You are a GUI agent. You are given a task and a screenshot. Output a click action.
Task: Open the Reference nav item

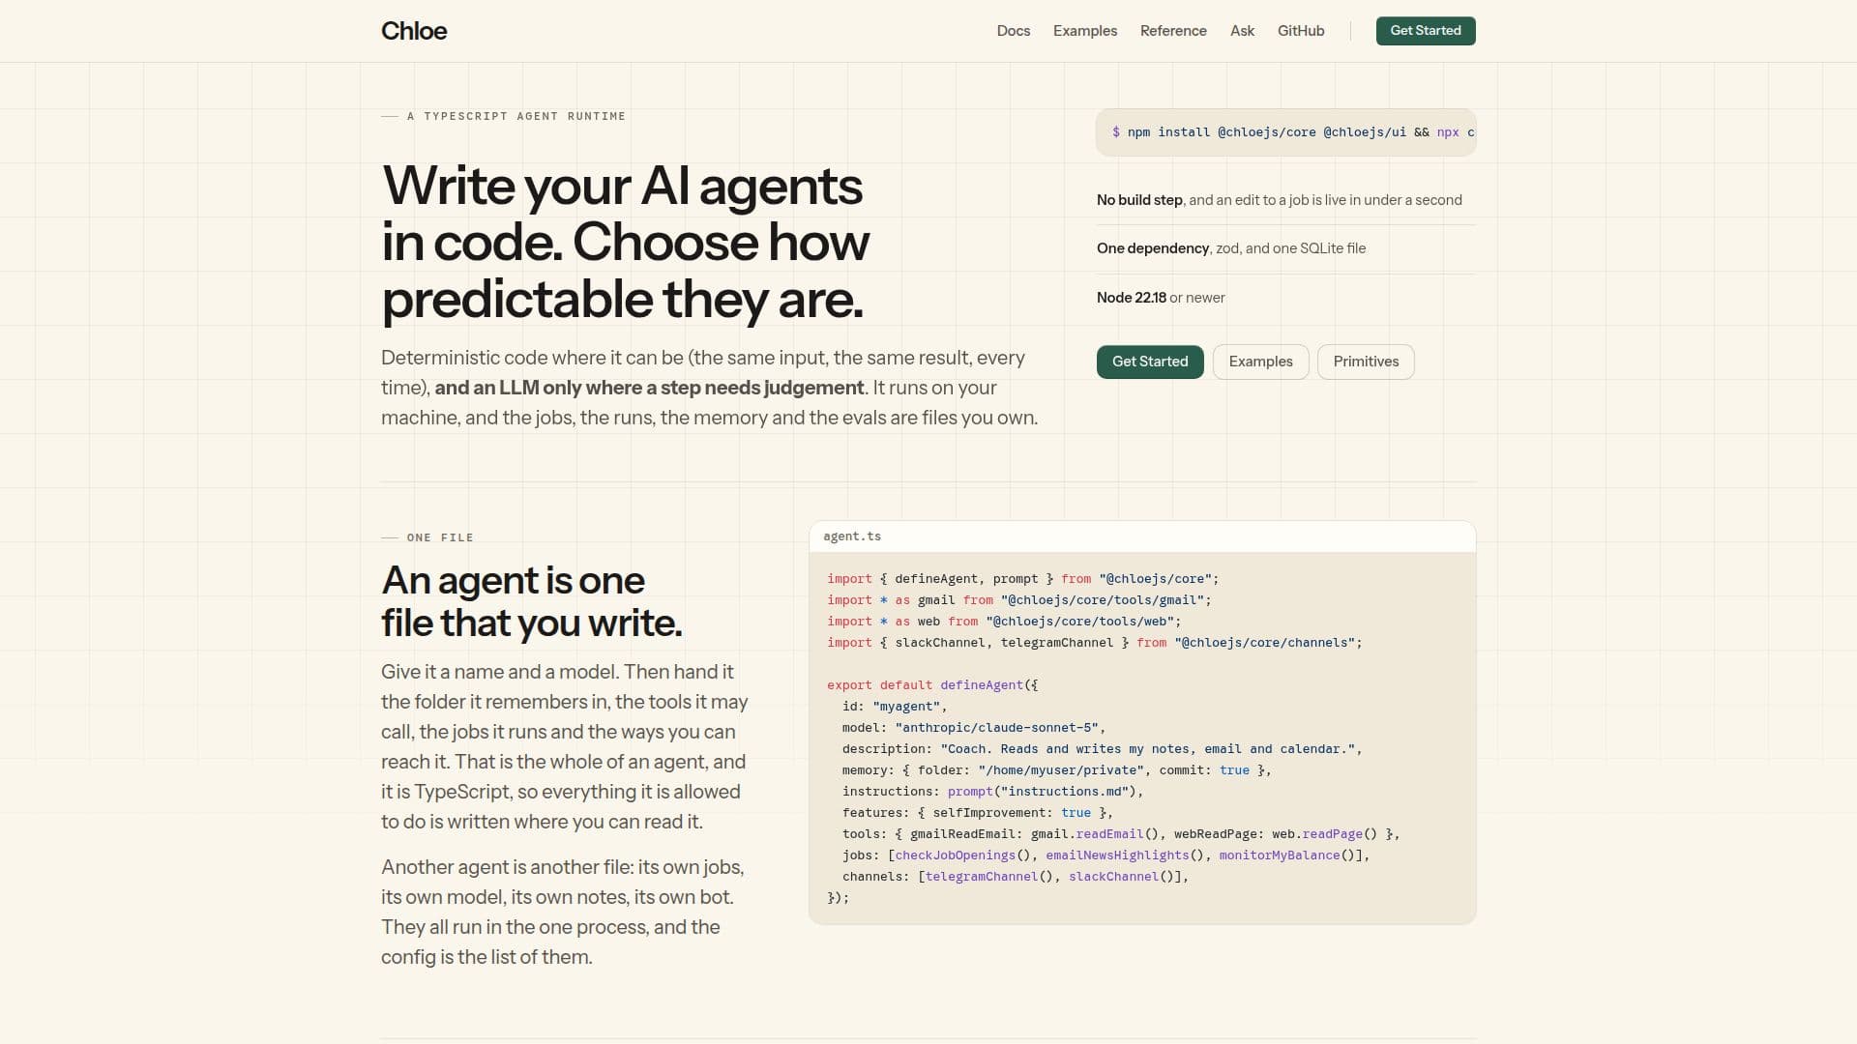[x=1172, y=31]
